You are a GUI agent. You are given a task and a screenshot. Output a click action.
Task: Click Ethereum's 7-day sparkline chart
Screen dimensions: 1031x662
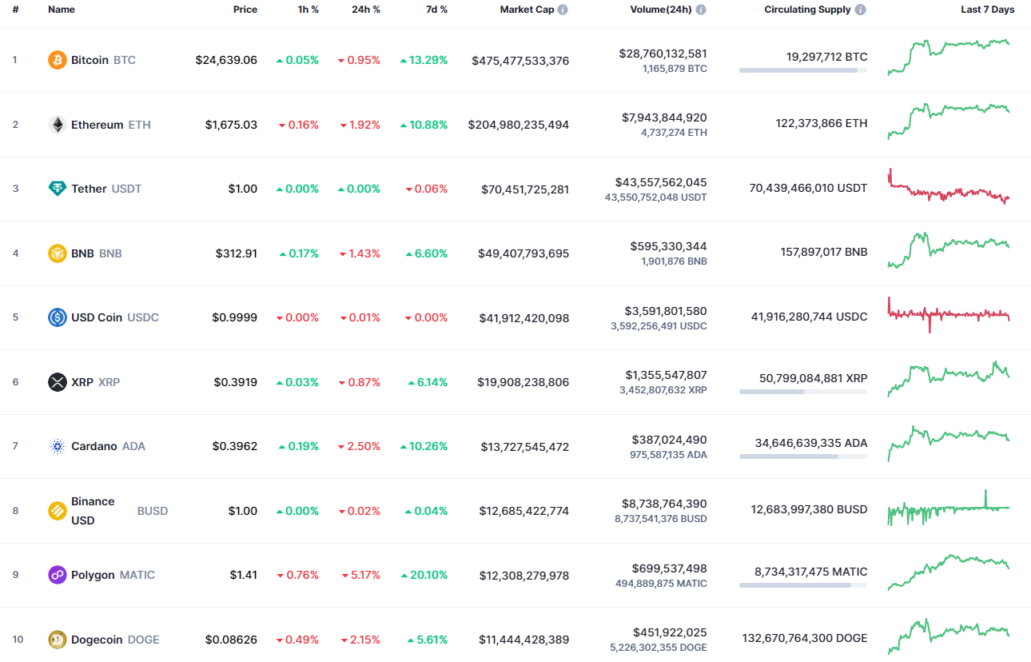949,123
